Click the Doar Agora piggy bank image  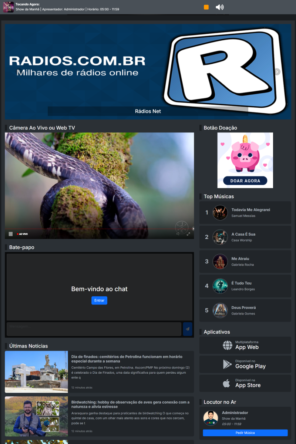tap(245, 160)
